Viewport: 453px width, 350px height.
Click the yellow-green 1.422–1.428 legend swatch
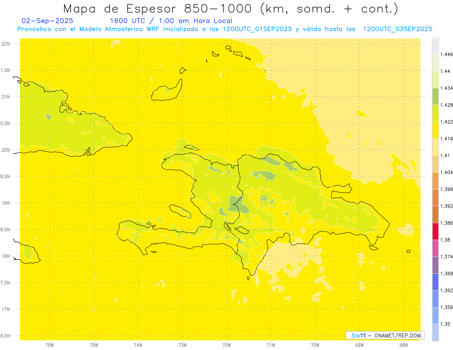tap(435, 113)
